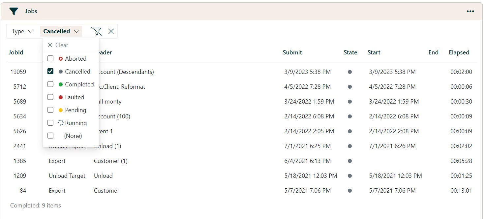Screen dimensions: 484x219
Task: Enable the Completed state checkbox
Action: (50, 84)
